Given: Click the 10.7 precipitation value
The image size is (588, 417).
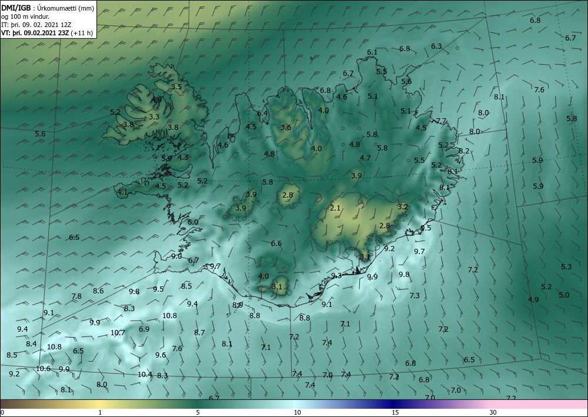Looking at the screenshot, I should tap(118, 332).
